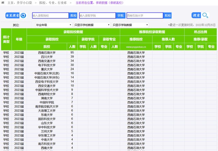
Task: Click the 人数 value 95
Action: tap(72, 52)
